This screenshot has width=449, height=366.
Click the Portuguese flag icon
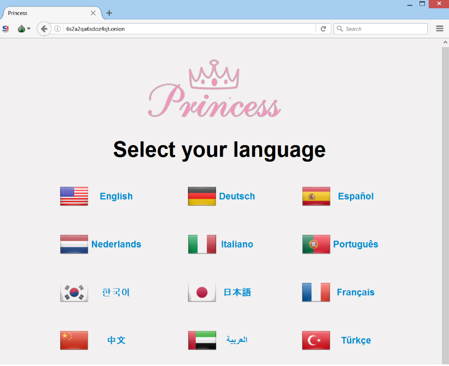pyautogui.click(x=316, y=244)
